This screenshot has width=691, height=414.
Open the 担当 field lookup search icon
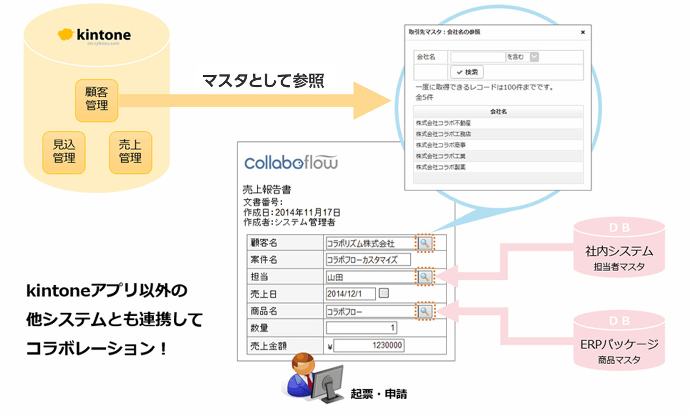[x=425, y=276]
